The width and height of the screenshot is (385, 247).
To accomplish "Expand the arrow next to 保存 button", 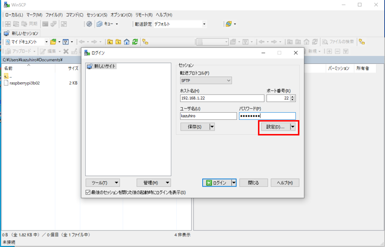I will (212, 127).
